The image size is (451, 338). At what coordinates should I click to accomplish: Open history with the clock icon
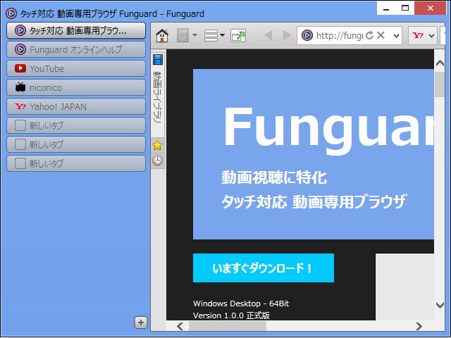[x=157, y=161]
